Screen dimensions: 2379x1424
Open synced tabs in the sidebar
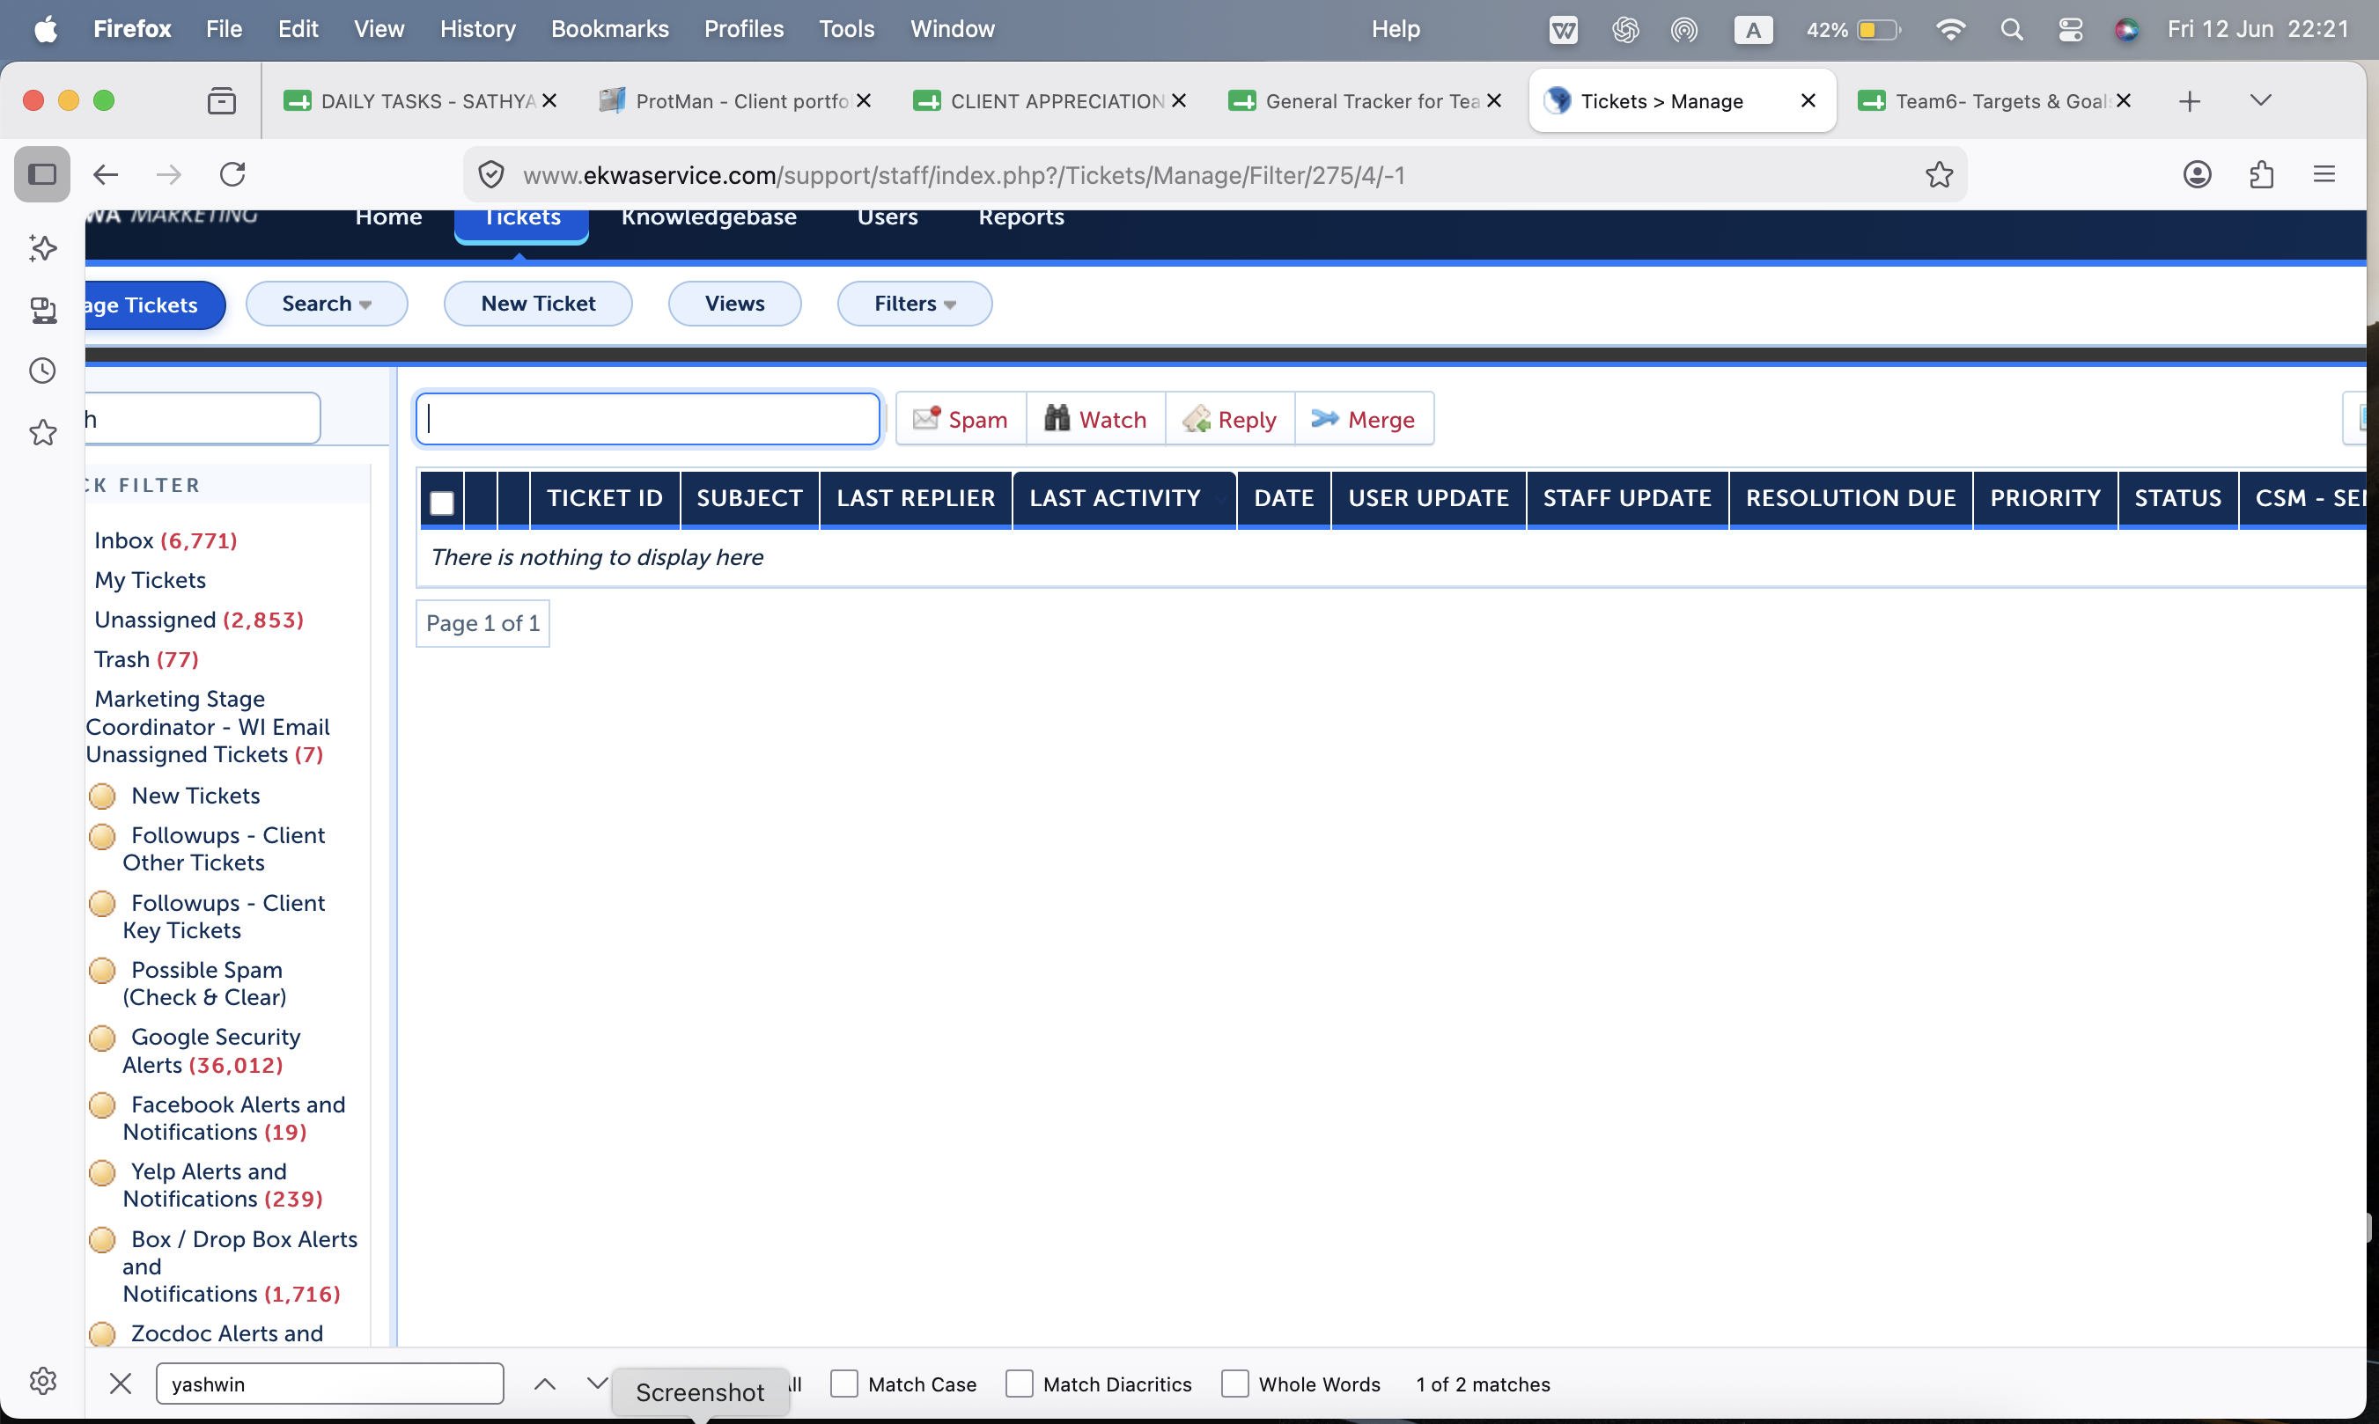tap(42, 310)
